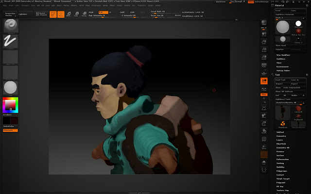Open the Texture Off selector
This screenshot has width=311, height=194.
tap(10, 73)
